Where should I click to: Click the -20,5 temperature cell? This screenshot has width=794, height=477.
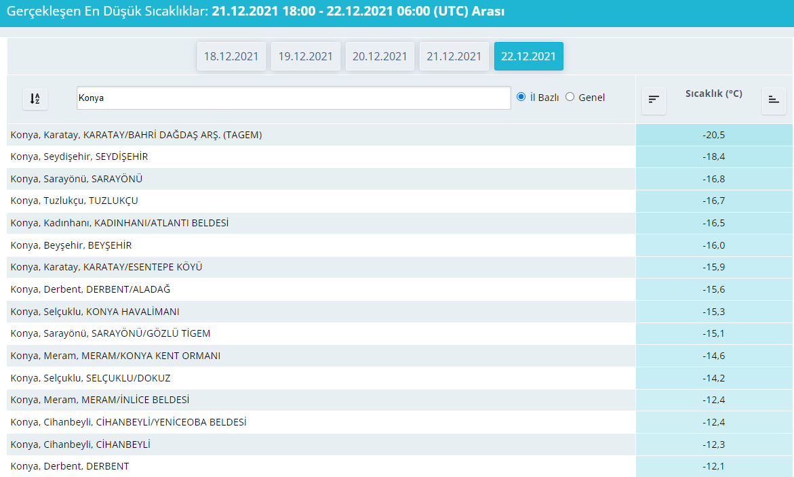click(x=714, y=135)
